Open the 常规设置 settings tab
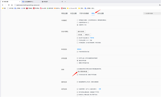The width and height of the screenshot is (161, 97). tap(64, 13)
